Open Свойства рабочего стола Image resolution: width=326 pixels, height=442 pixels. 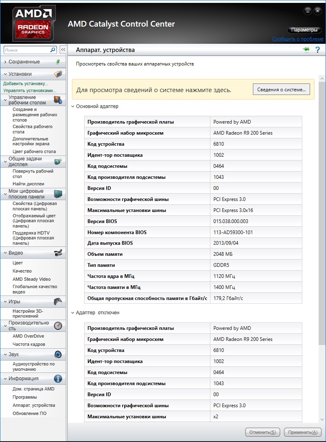[32, 129]
